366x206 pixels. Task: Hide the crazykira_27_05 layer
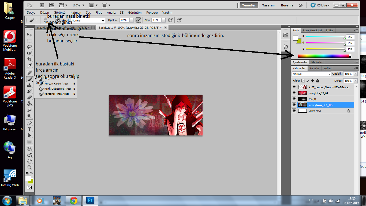coord(294,105)
